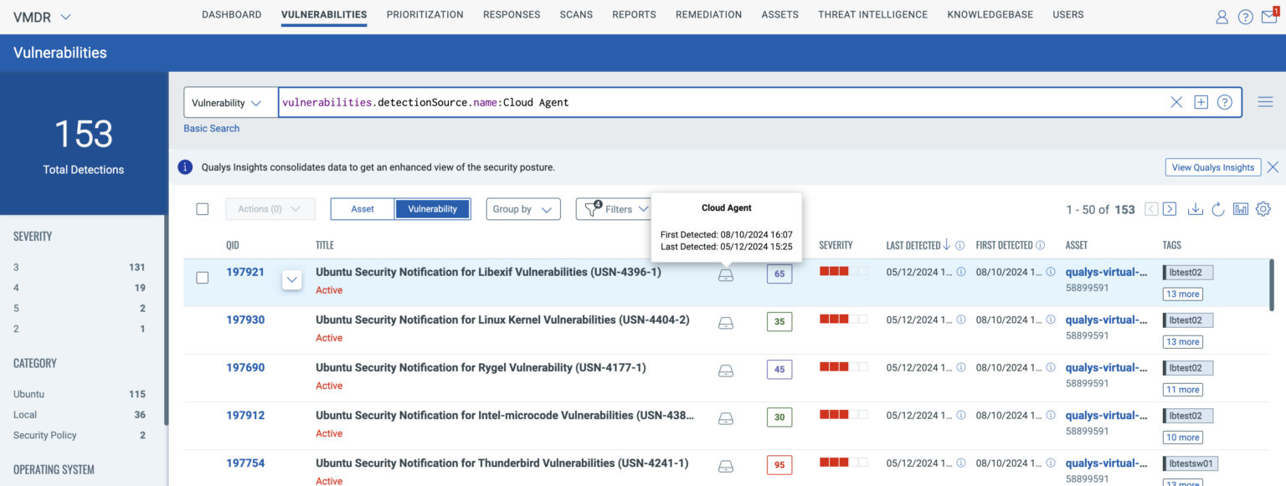Expand details for the Libexif vulnerability row

coord(291,278)
